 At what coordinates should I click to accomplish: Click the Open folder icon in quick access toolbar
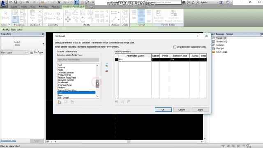point(11,2)
